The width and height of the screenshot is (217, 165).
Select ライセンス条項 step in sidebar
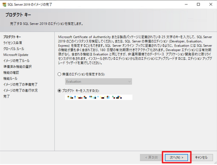click(13, 43)
